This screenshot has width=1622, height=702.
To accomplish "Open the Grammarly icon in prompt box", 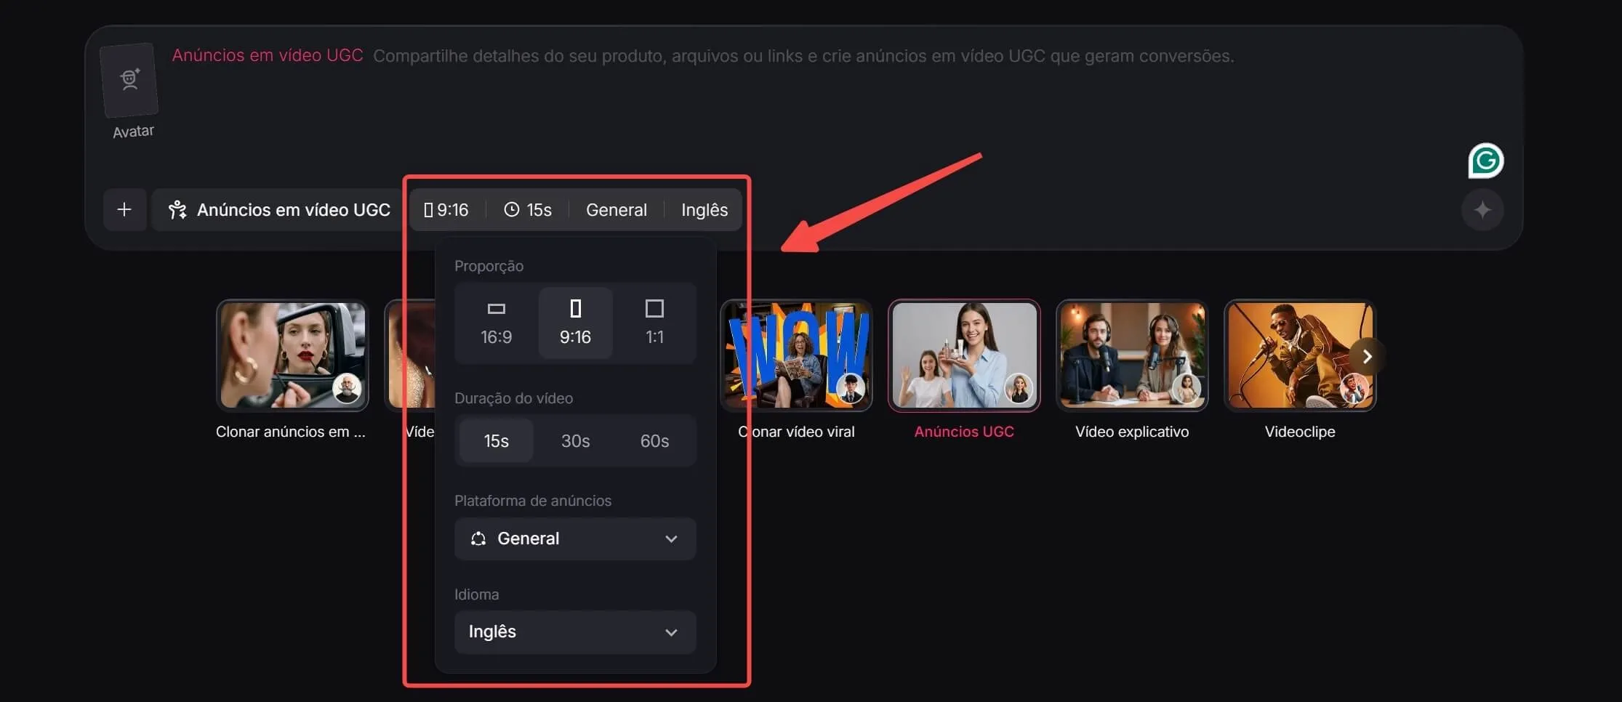I will (1485, 161).
